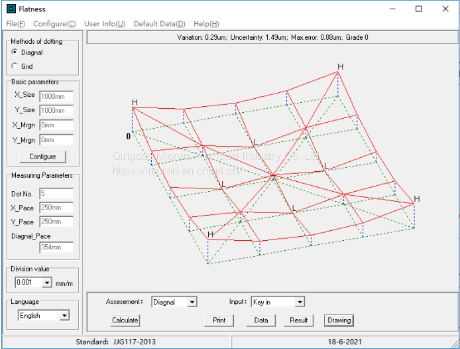
Task: Click the X_Size input field
Action: click(56, 96)
